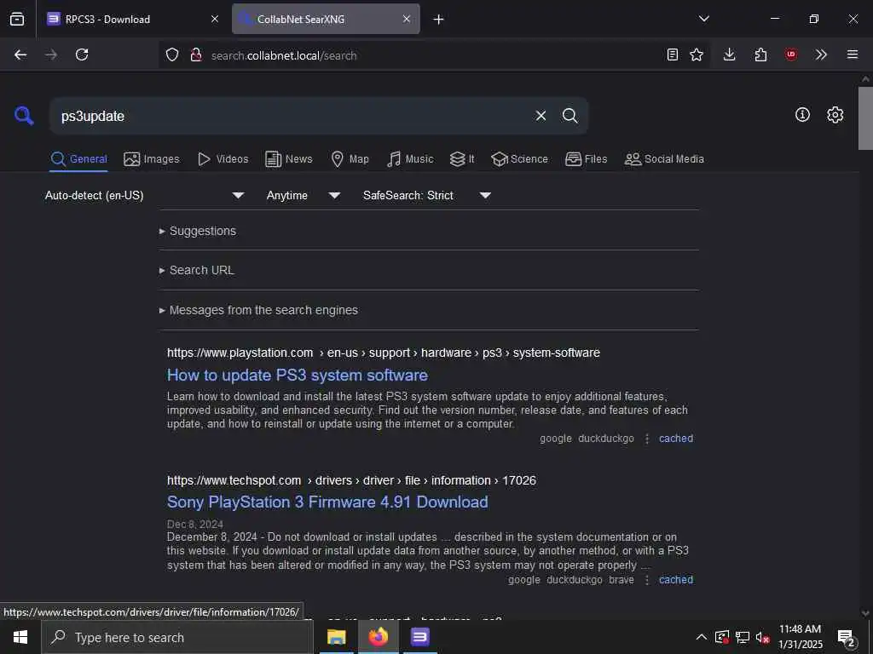The height and width of the screenshot is (654, 873).
Task: Open Anytime time range dropdown
Action: tap(304, 195)
